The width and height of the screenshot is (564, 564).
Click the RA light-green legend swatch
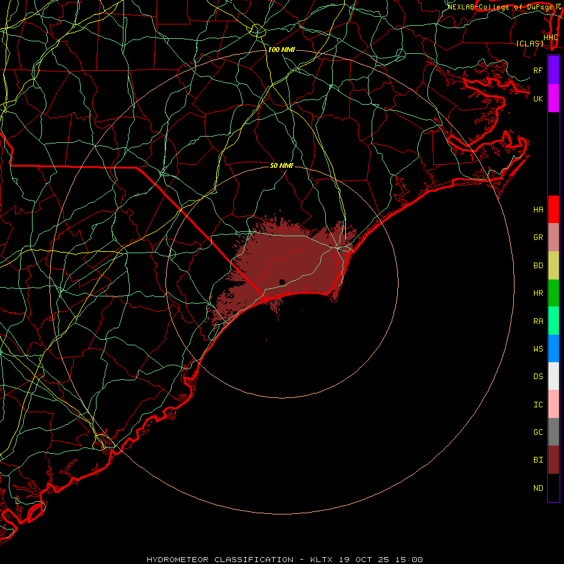click(x=553, y=321)
